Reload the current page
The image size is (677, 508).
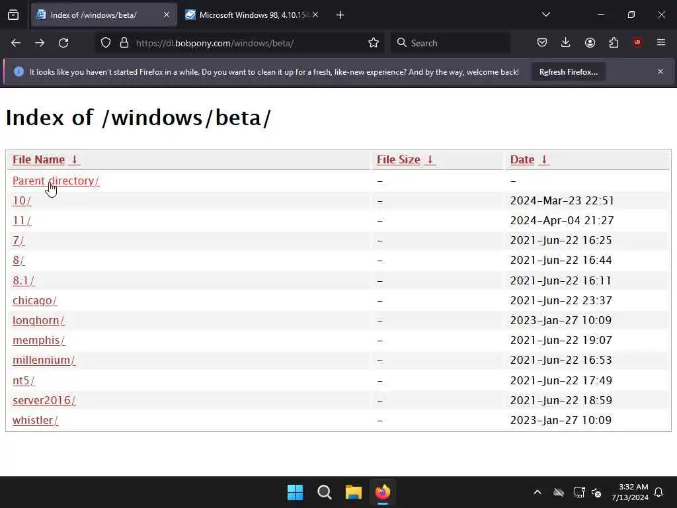pyautogui.click(x=63, y=43)
